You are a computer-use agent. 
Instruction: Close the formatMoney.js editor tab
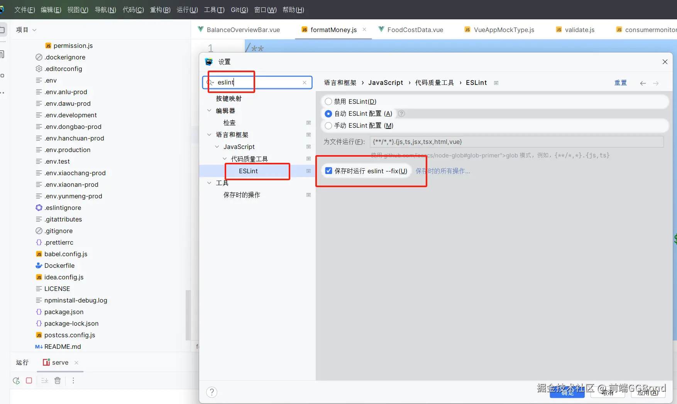click(x=364, y=30)
